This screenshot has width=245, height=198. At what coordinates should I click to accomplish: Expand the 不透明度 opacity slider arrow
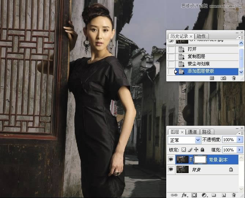(240, 140)
